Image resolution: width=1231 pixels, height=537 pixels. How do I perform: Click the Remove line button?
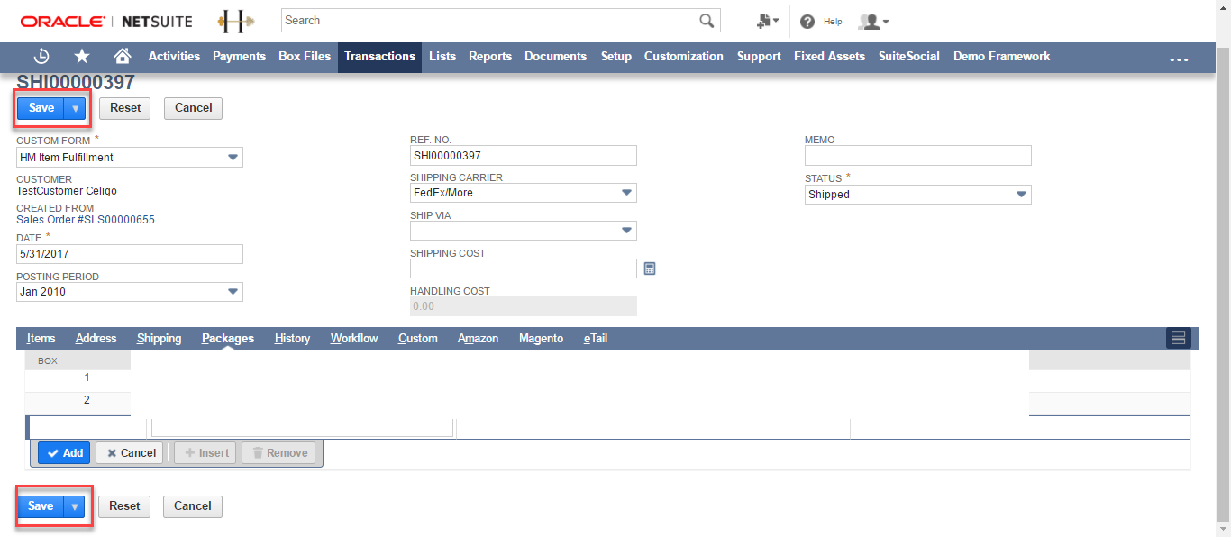point(279,453)
